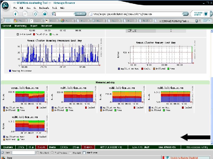Viewport: 213px width, 159px height.
Task: Click the SEARCH button
Action: click(81, 14)
